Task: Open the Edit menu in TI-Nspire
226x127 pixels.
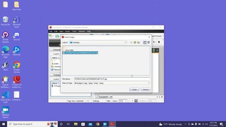Action: [56, 31]
